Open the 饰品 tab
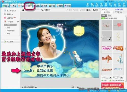The height and width of the screenshot is (92, 127). click(x=21, y=6)
